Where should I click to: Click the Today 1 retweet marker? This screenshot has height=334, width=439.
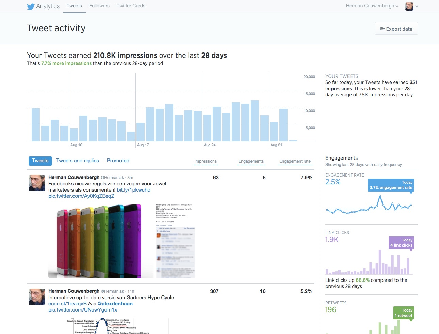404,313
